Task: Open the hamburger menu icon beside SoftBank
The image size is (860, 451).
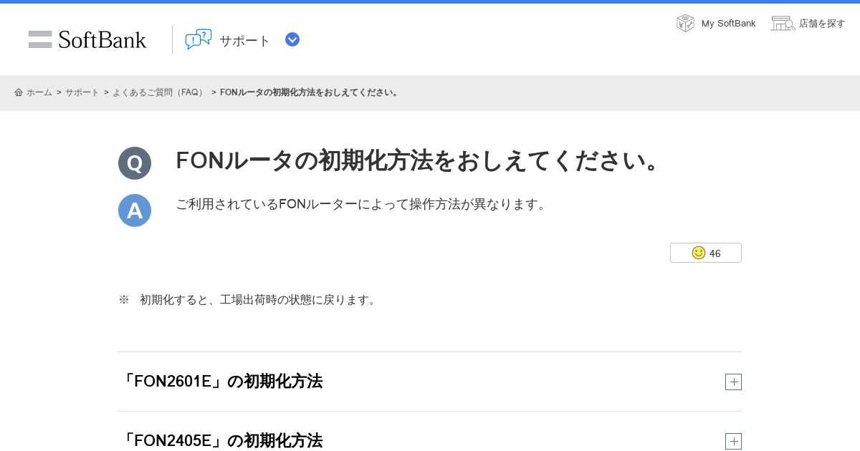Action: click(x=40, y=39)
